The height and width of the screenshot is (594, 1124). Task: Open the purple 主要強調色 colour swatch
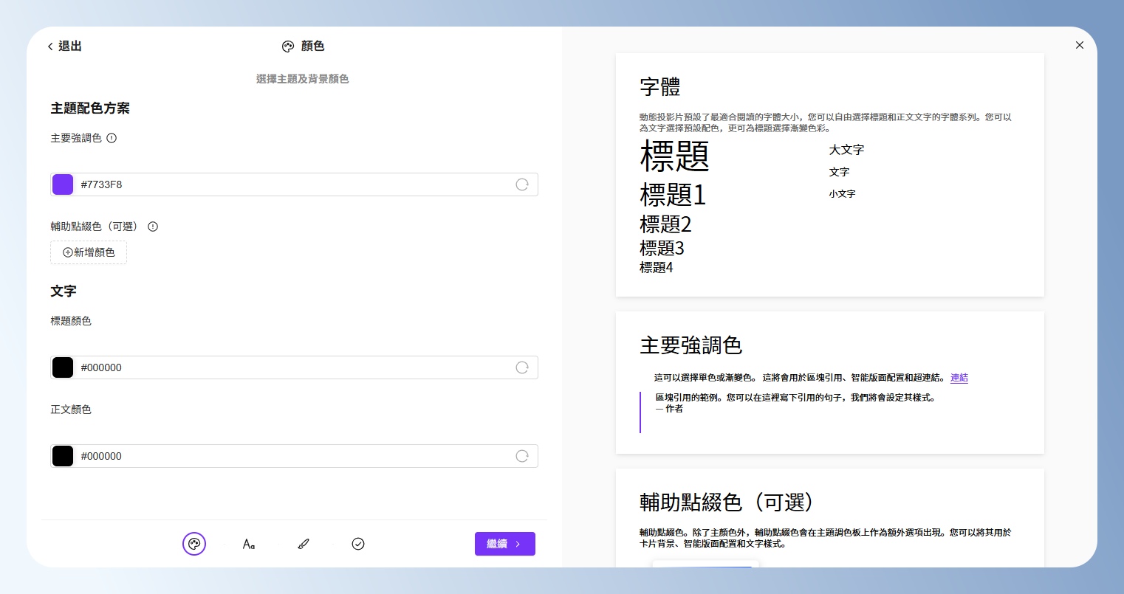[x=63, y=184]
